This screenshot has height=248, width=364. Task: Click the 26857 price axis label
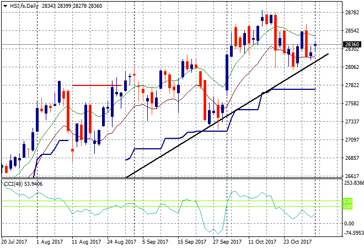[352, 158]
